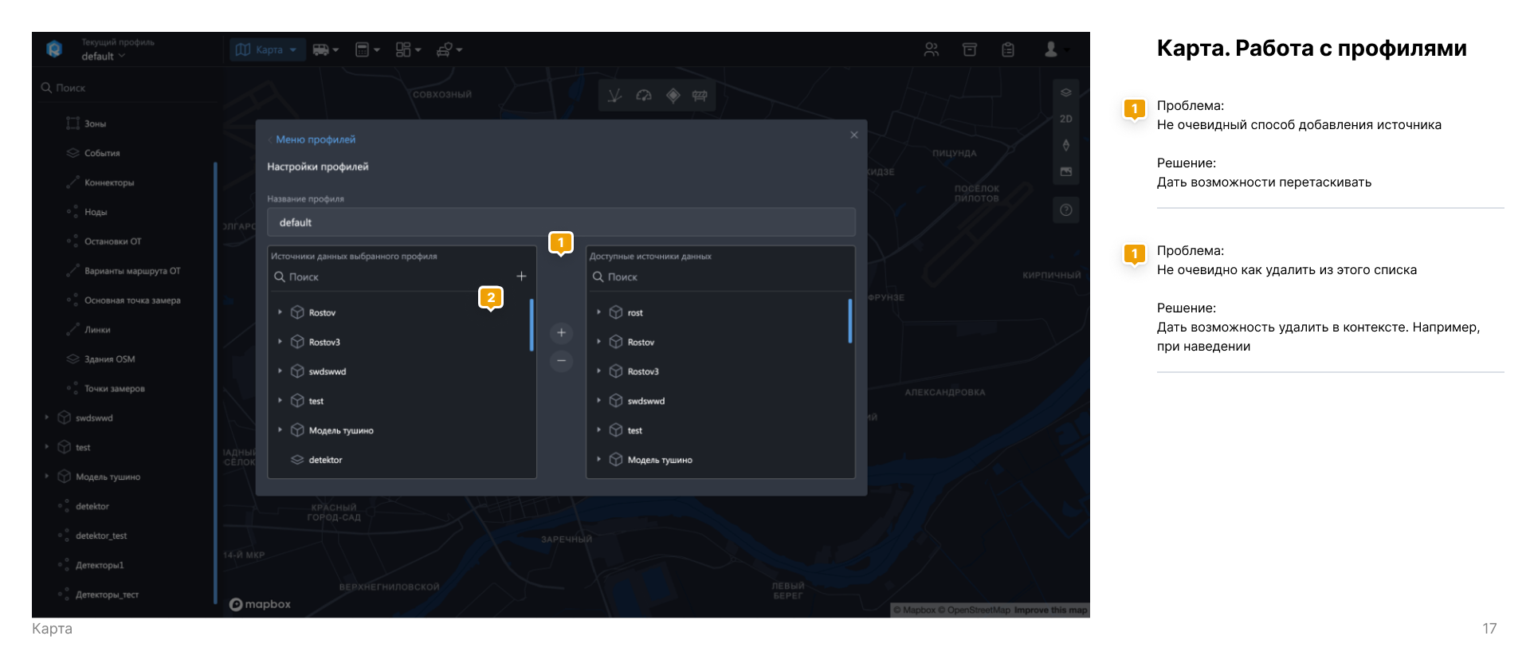Select the diamond road sign map tool
This screenshot has height=671, width=1530.
point(673,96)
